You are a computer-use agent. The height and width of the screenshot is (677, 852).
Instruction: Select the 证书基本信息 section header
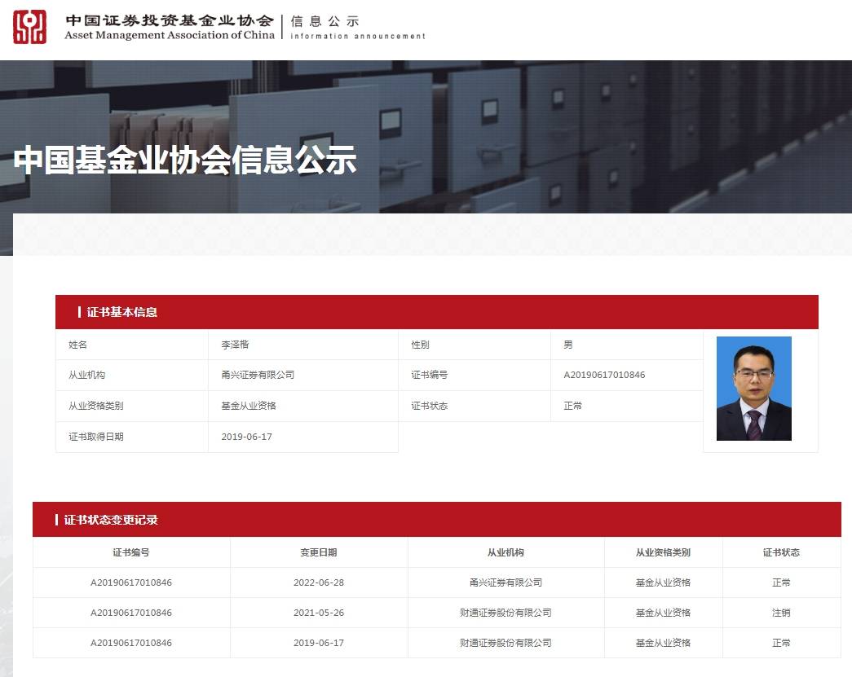click(122, 312)
